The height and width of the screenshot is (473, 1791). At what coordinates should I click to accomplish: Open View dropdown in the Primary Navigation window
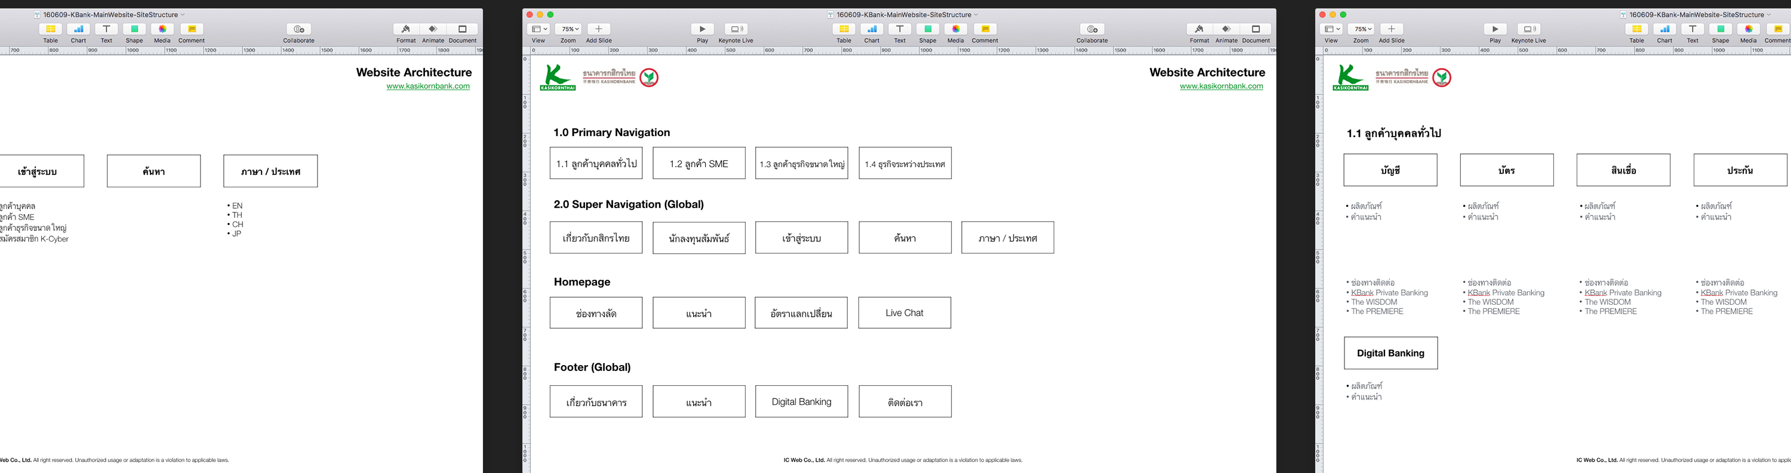538,29
